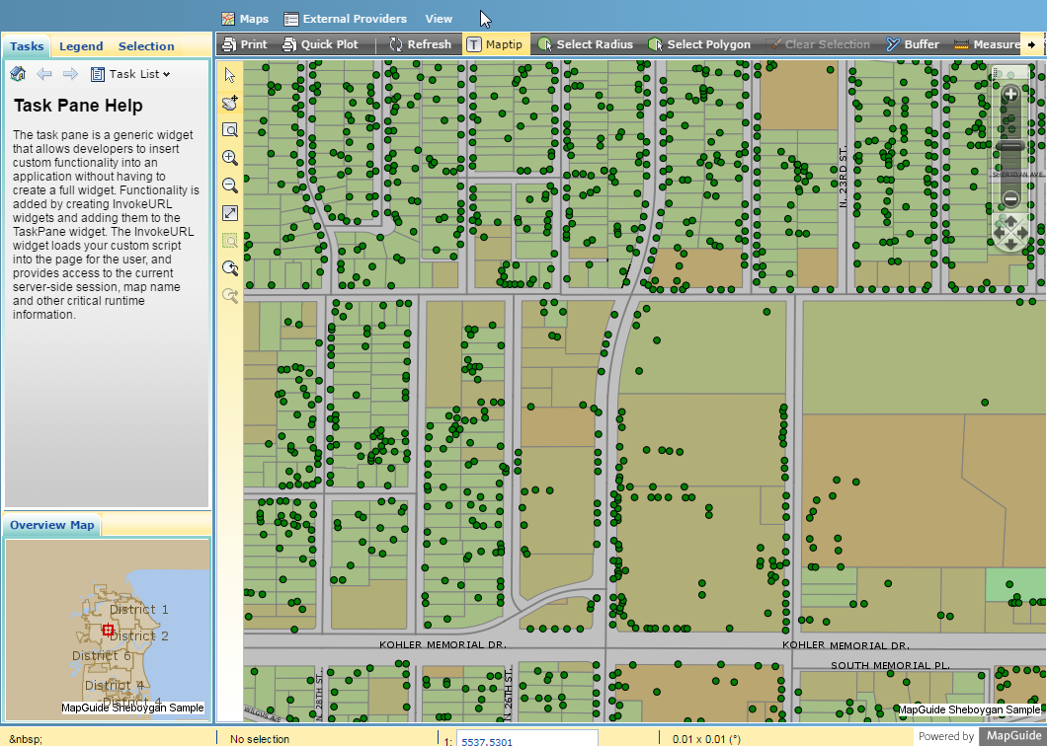This screenshot has width=1047, height=746.
Task: Switch to the Selection tab
Action: [146, 46]
